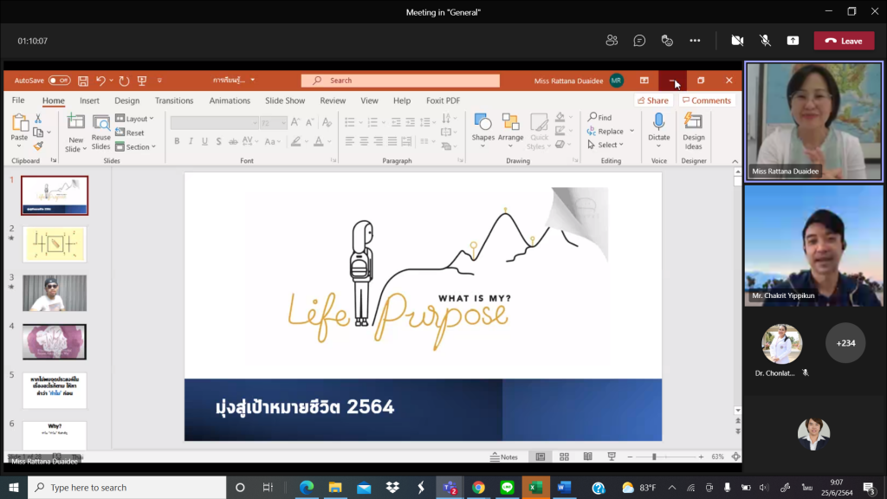887x499 pixels.
Task: Open the Teams reactions menu
Action: pos(667,41)
